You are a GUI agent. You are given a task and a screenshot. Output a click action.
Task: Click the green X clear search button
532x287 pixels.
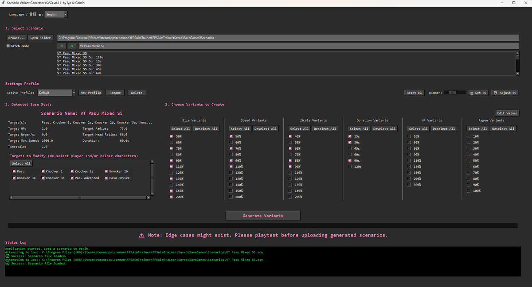72,46
